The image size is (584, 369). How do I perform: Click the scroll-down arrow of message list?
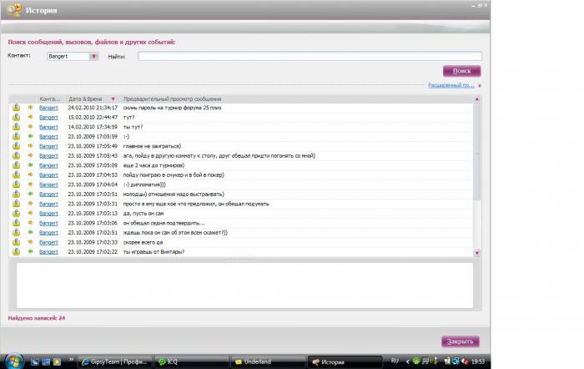(x=476, y=253)
